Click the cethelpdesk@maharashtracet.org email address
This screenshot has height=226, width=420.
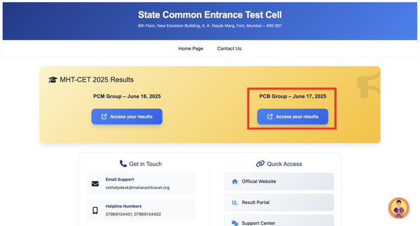coord(137,188)
